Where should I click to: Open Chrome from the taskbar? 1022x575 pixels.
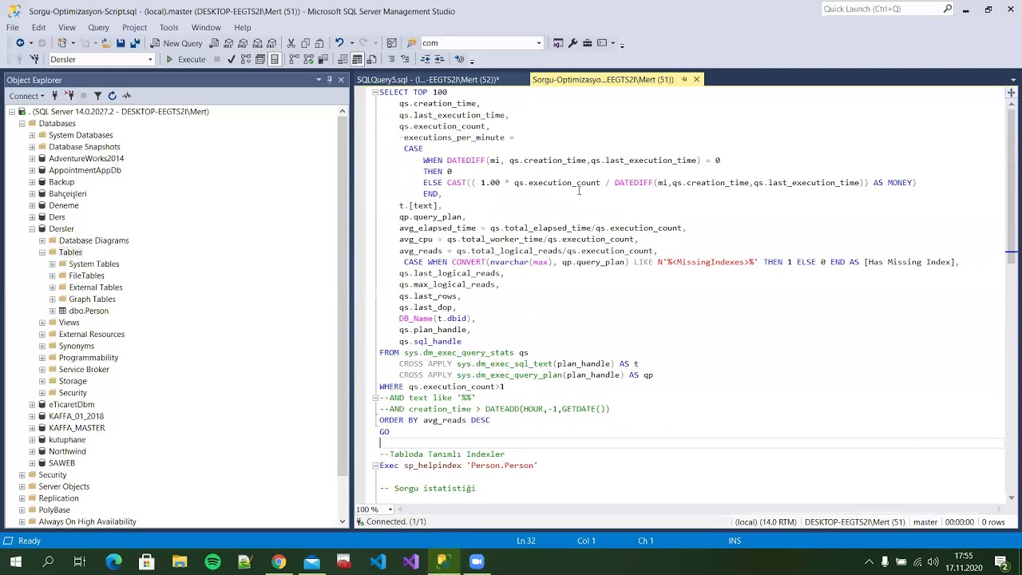click(278, 562)
